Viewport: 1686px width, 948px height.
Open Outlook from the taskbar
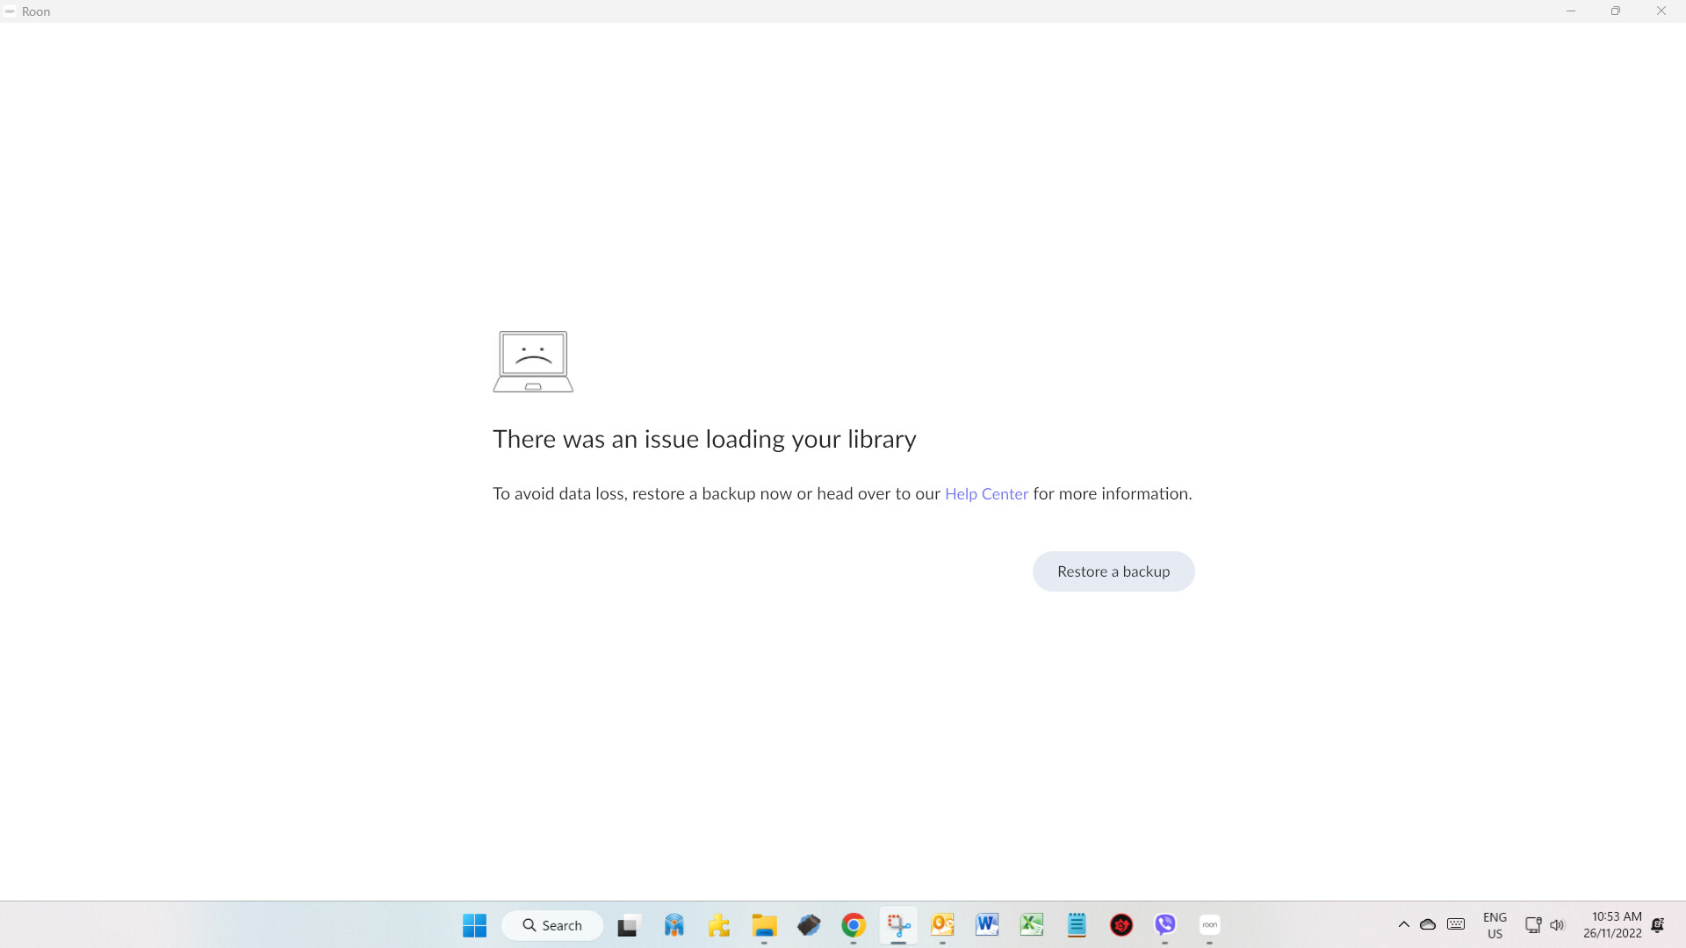[942, 925]
